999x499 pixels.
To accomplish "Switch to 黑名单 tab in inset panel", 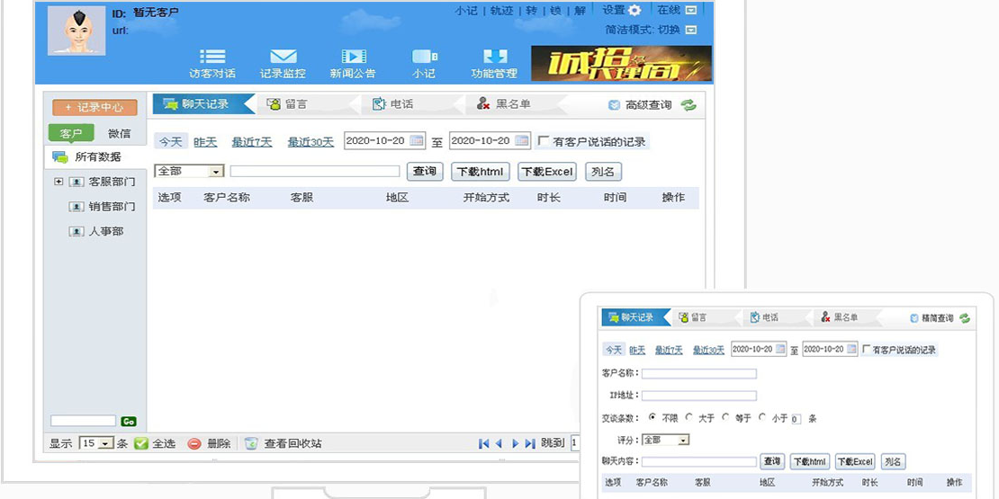I will pos(845,317).
